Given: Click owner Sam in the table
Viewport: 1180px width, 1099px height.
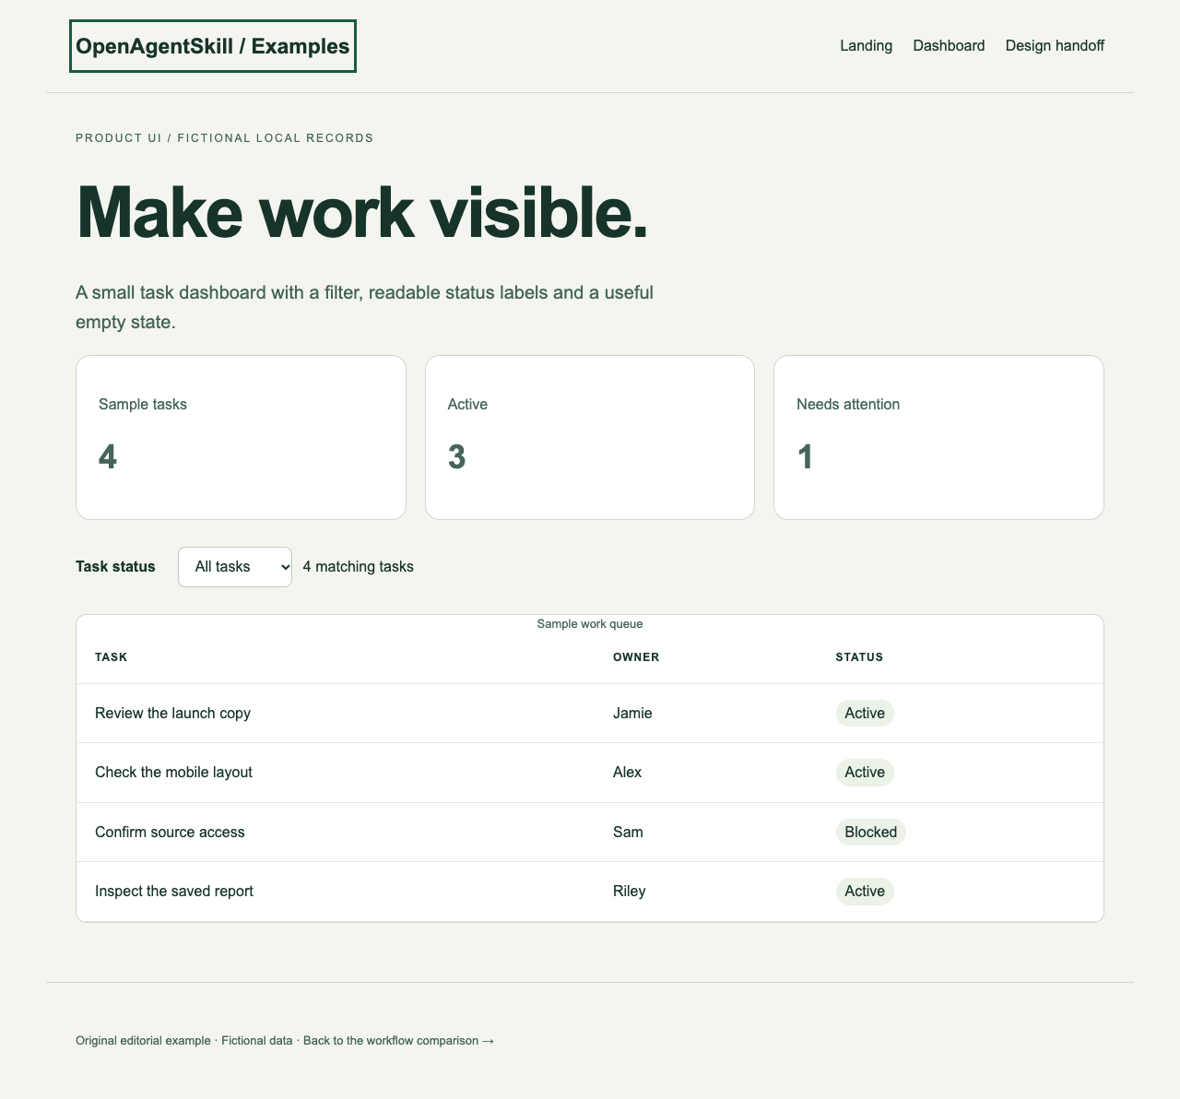Looking at the screenshot, I should pyautogui.click(x=628, y=833).
